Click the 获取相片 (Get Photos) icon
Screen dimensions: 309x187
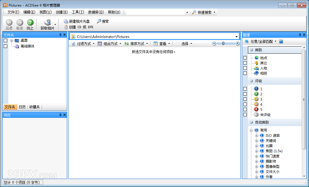point(47,22)
